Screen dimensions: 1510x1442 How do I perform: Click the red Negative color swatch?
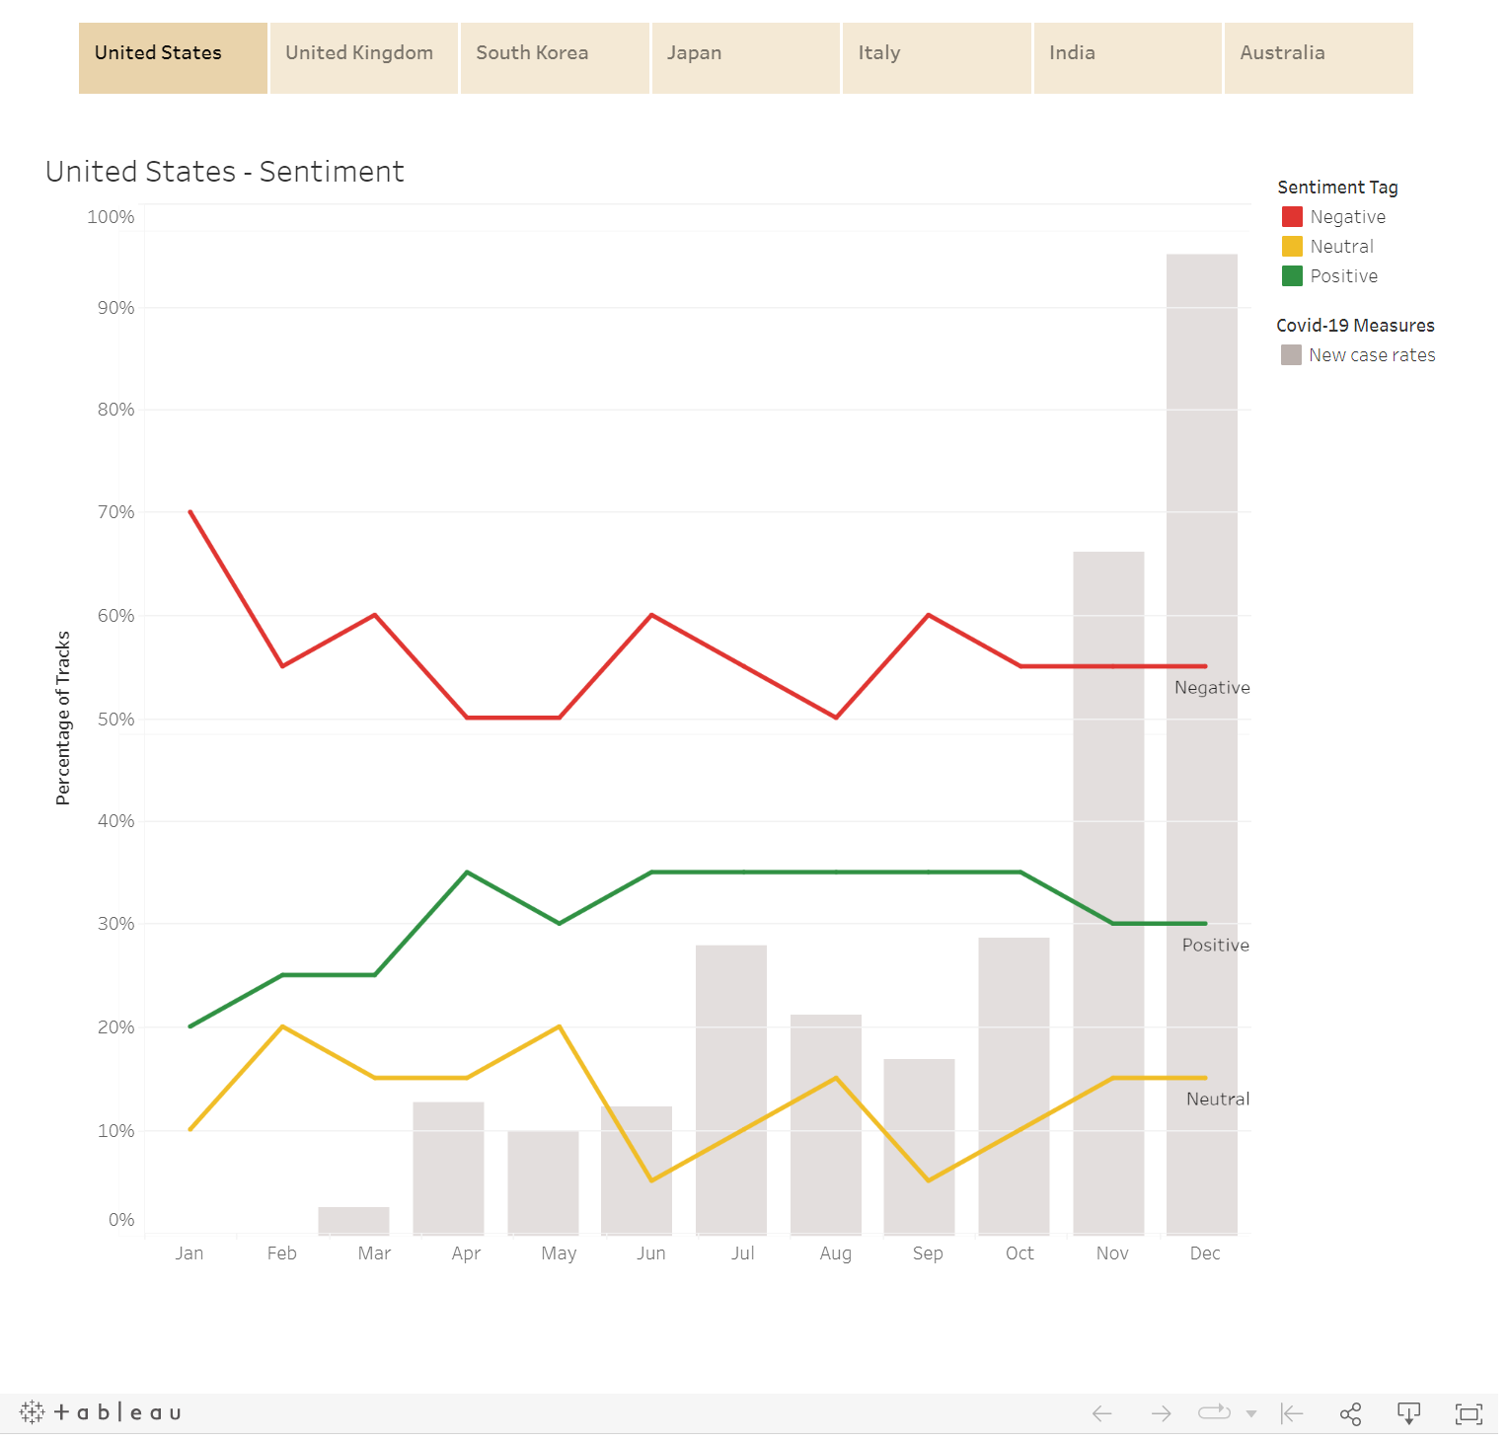pos(1291,216)
